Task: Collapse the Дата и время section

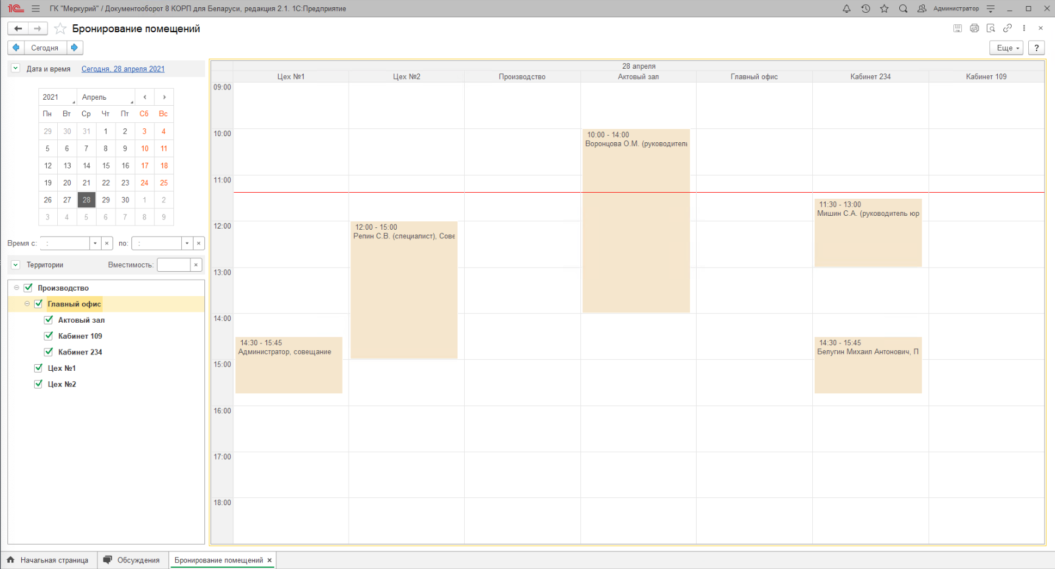Action: click(x=16, y=69)
